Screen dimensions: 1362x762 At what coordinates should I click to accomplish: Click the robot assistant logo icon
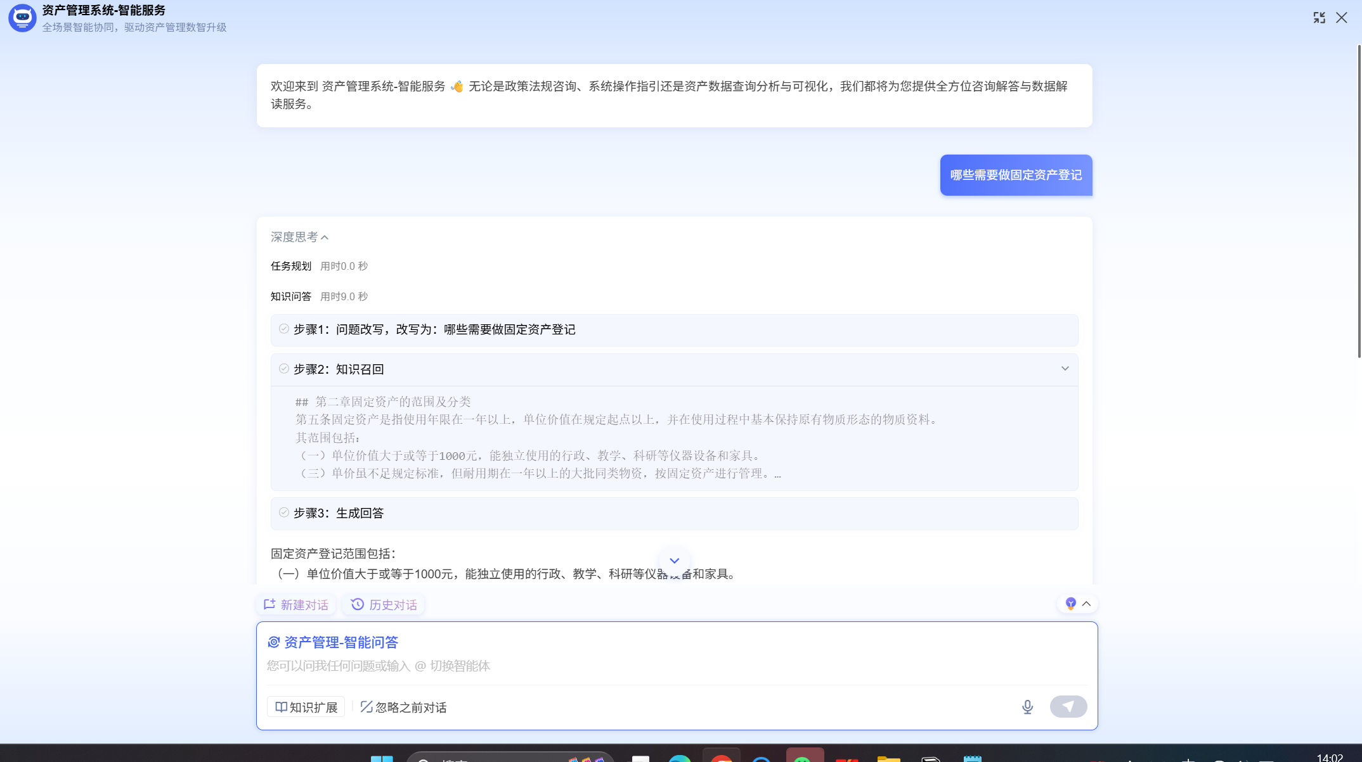tap(22, 18)
